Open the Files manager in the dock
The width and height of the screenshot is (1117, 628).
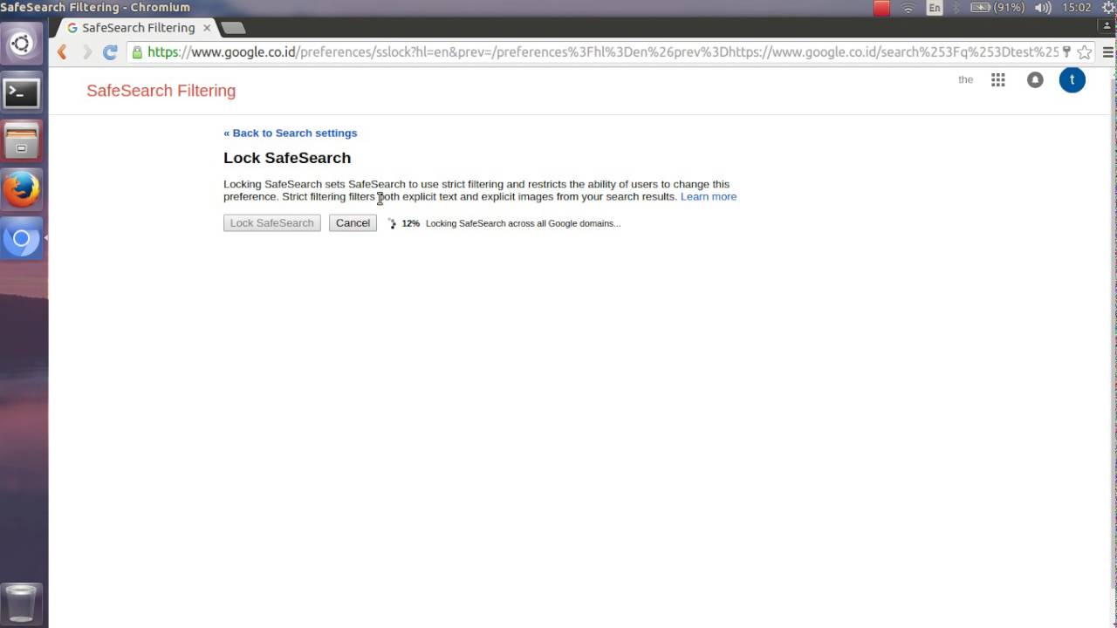tap(21, 141)
